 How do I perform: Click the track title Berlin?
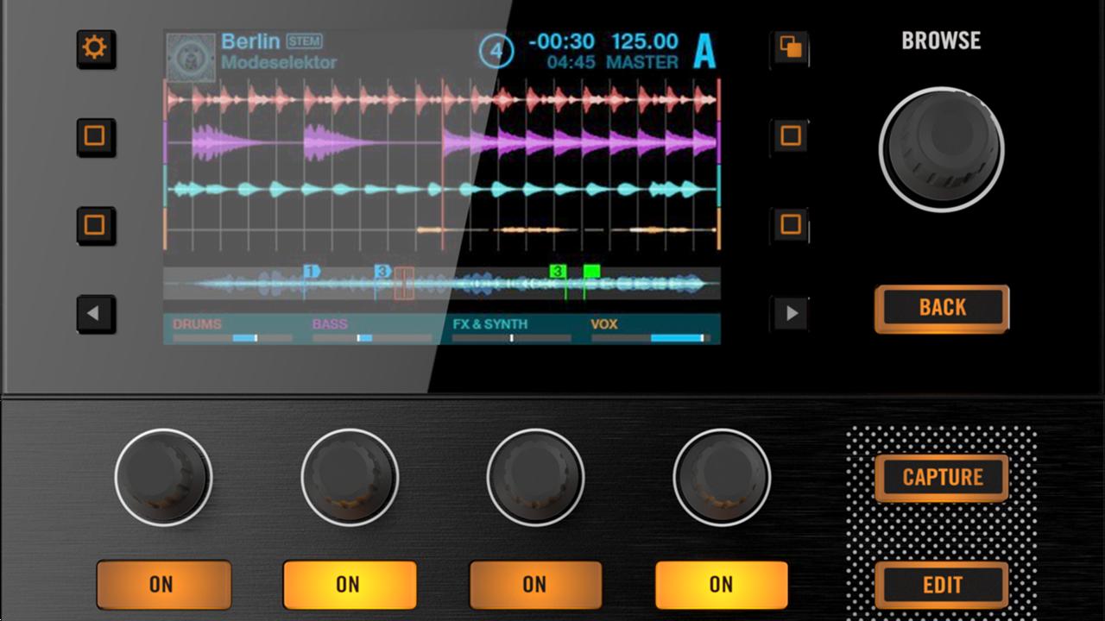[x=250, y=41]
